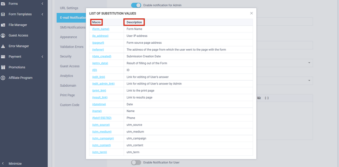
Task: Click the Error Manager warning icon
Action: tap(3, 46)
